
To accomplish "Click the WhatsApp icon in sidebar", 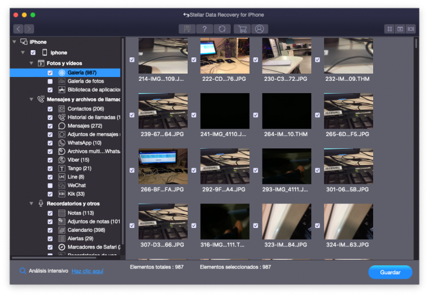I will [61, 143].
